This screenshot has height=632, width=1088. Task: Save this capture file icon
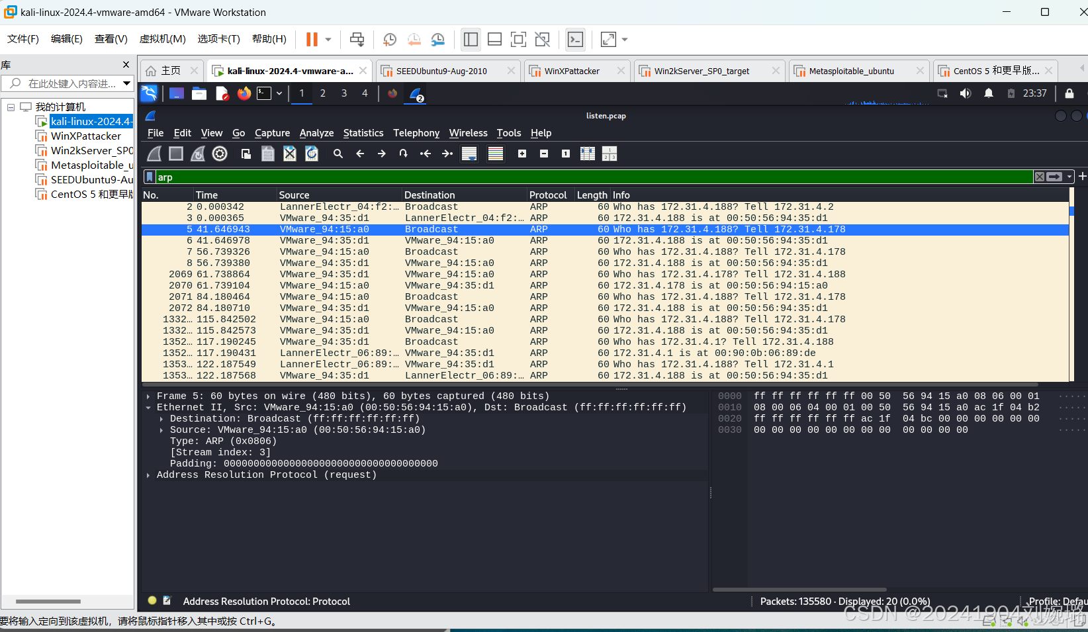[268, 154]
